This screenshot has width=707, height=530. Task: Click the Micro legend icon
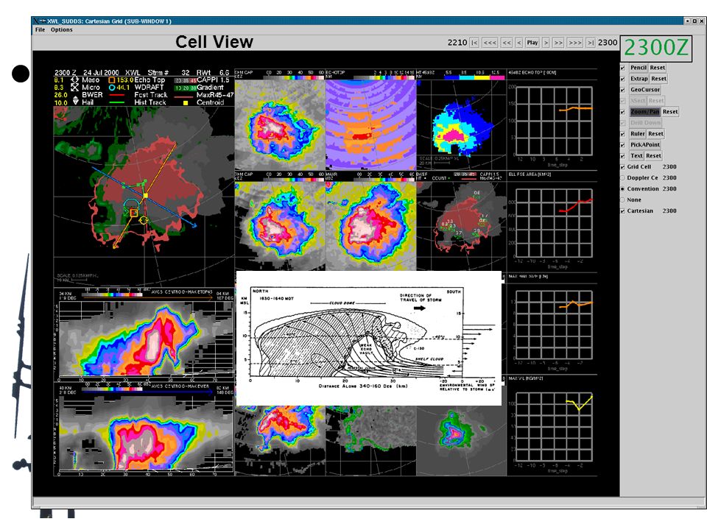(x=75, y=88)
